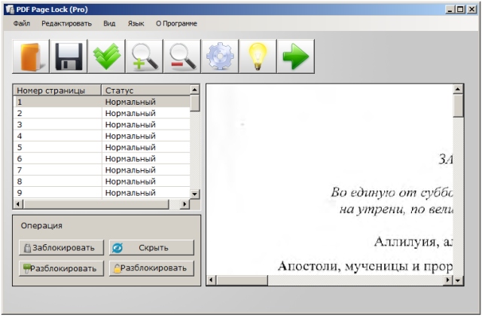Save the file with the floppy disk icon
The image size is (482, 318).
pyautogui.click(x=69, y=57)
